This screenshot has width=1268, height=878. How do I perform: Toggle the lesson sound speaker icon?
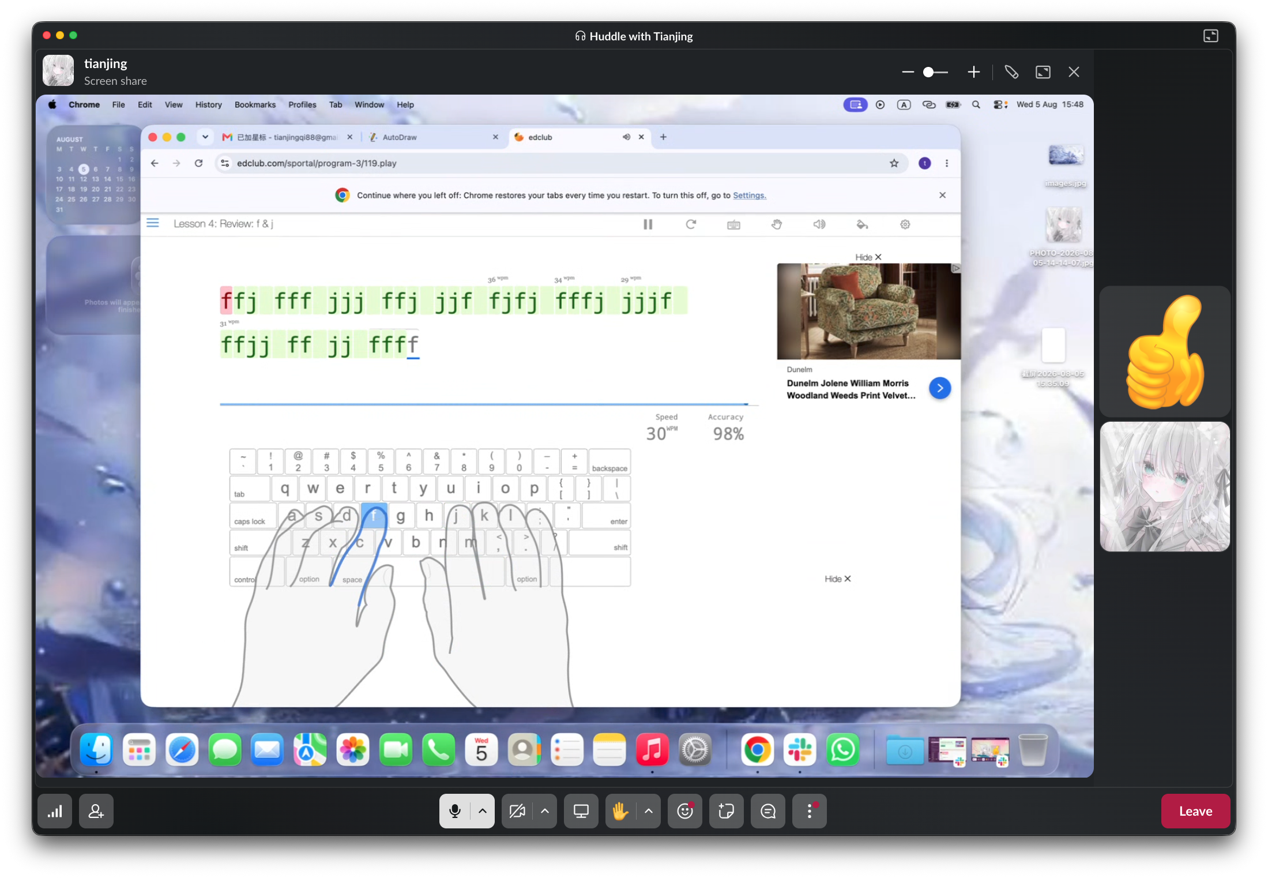(x=819, y=224)
